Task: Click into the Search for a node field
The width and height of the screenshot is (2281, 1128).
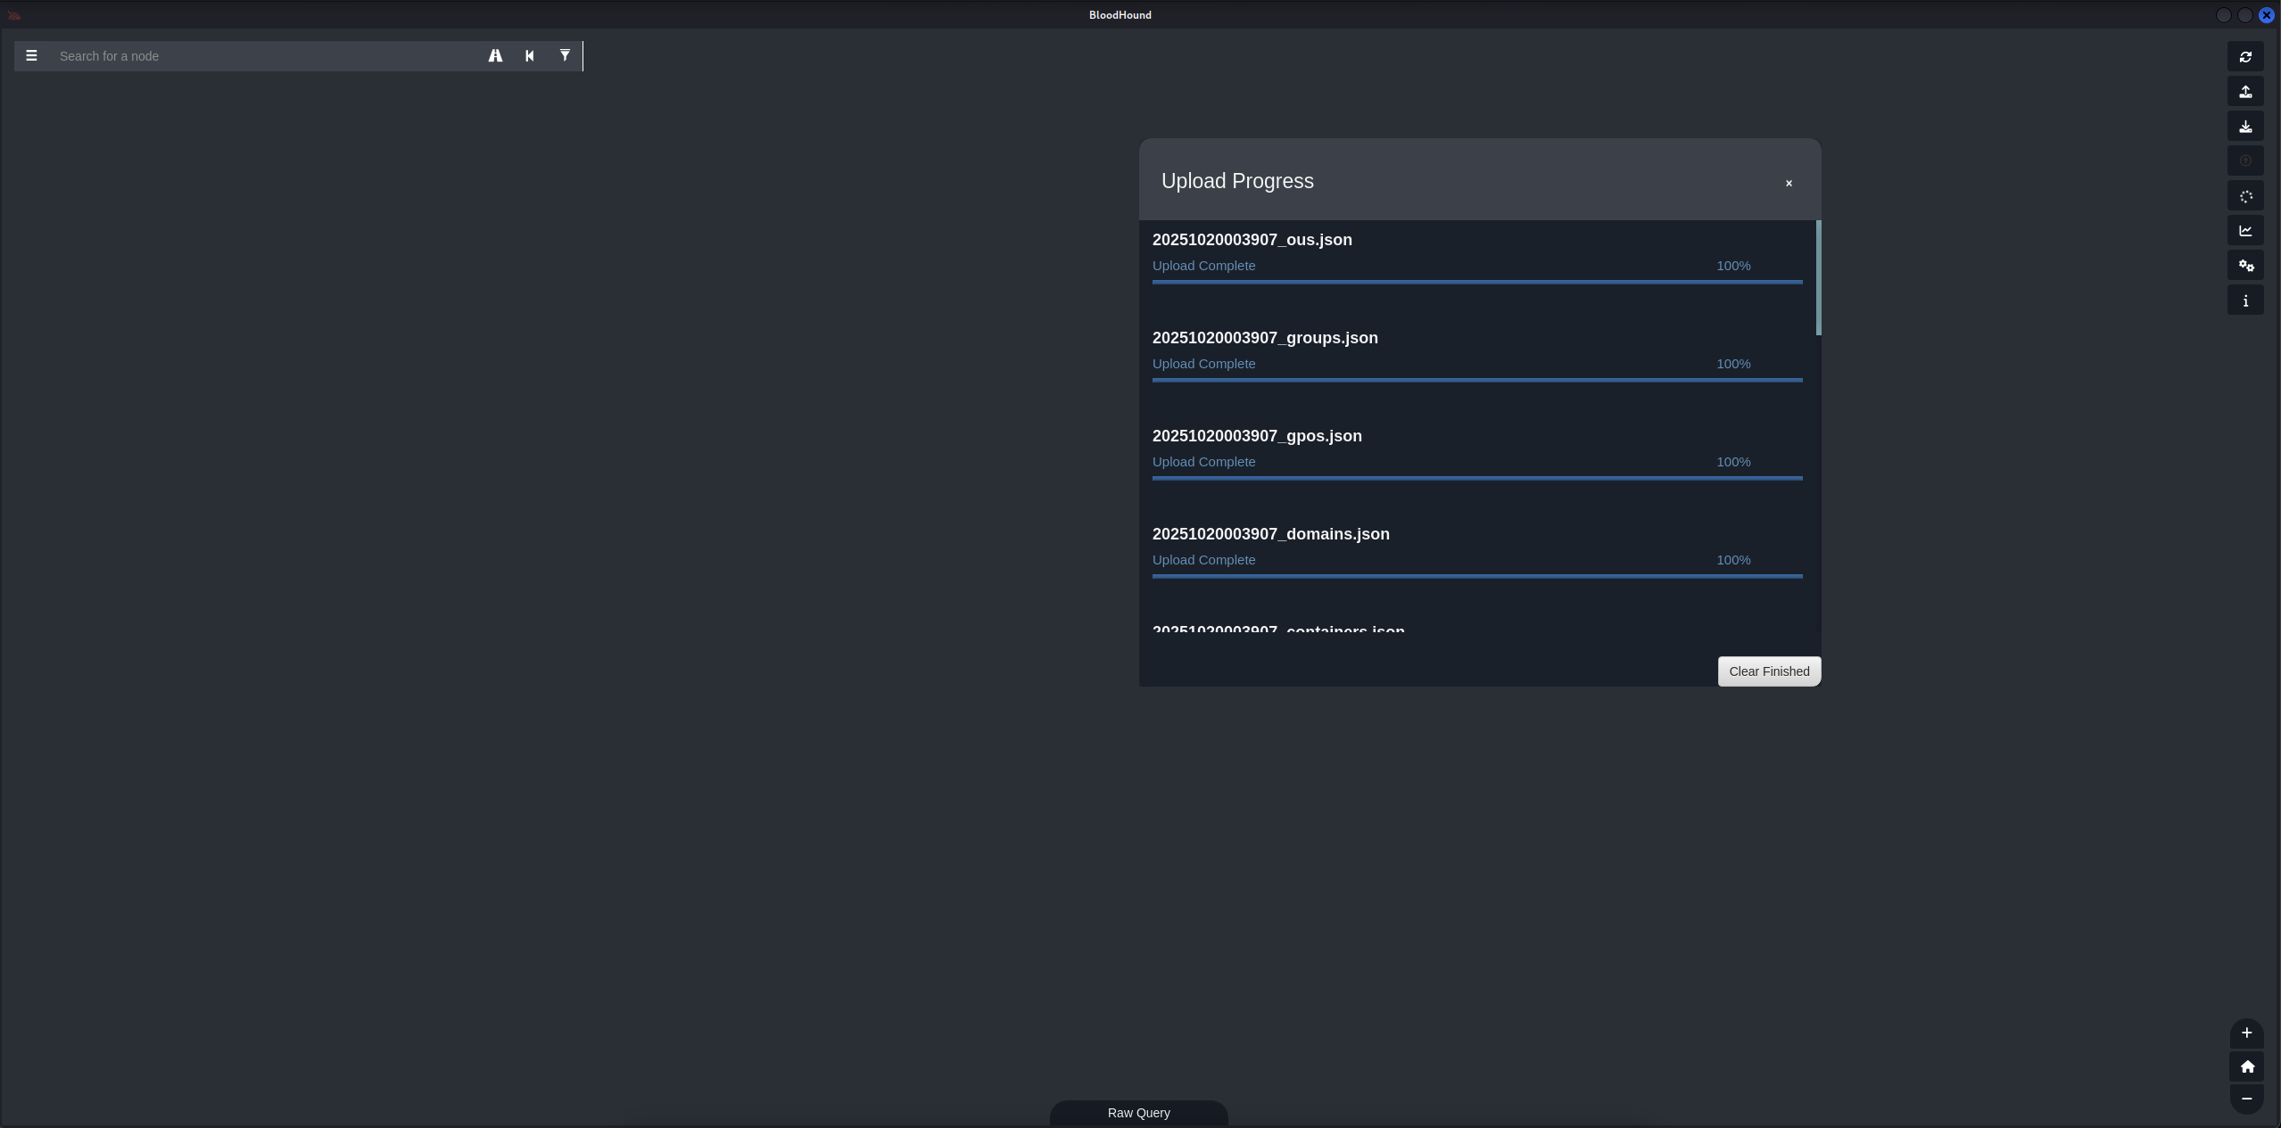Action: pos(268,56)
